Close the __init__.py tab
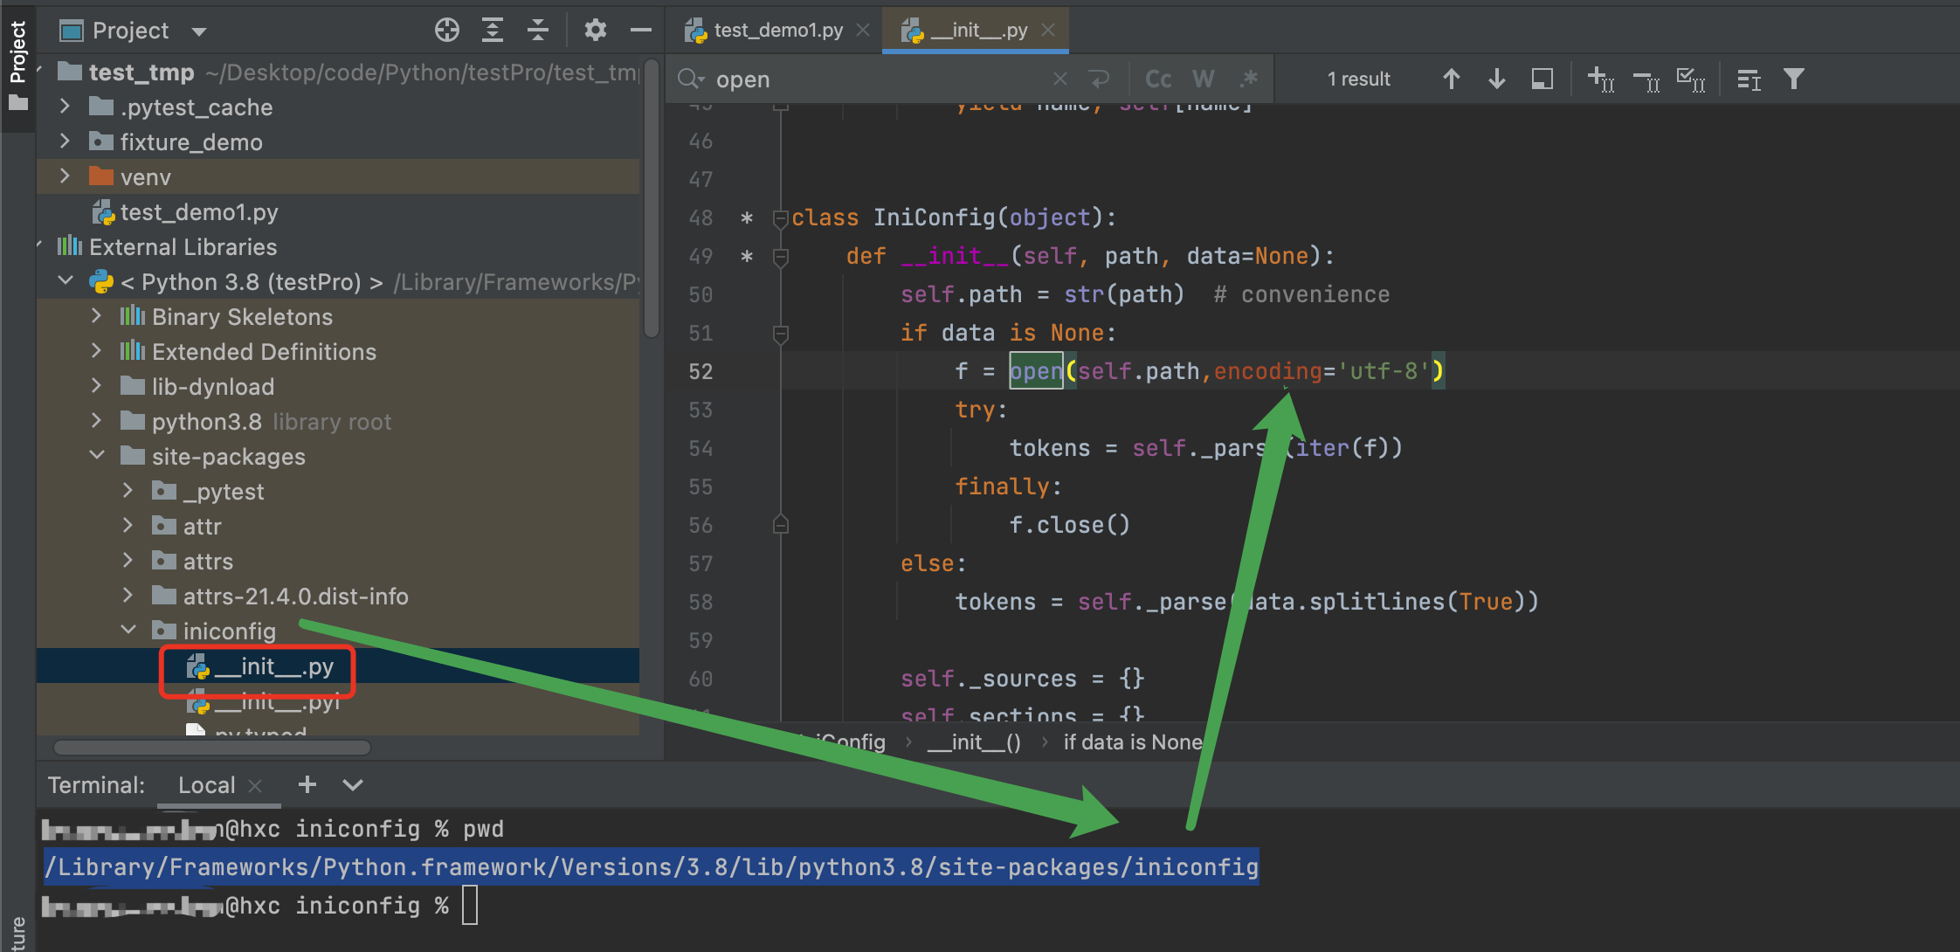The image size is (1960, 952). coord(1048,31)
